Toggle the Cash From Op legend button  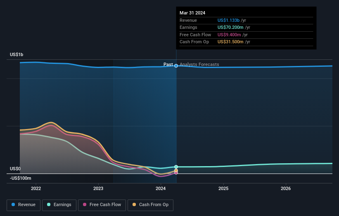click(150, 205)
